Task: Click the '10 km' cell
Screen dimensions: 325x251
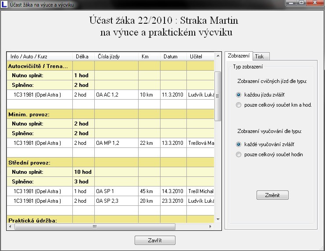Action: click(x=149, y=95)
